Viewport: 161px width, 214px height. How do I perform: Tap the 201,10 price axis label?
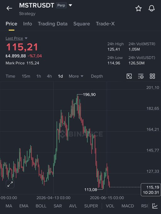[x=153, y=87]
